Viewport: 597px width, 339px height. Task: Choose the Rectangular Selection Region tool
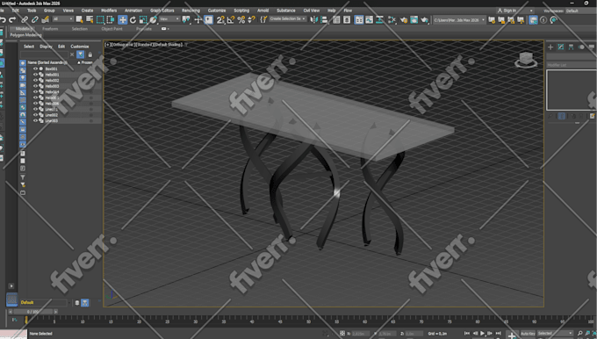(100, 19)
